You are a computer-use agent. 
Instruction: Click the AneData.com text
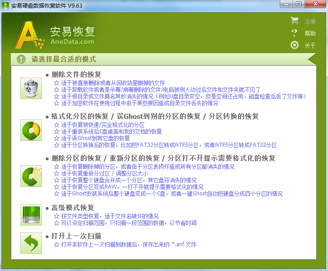tap(72, 41)
